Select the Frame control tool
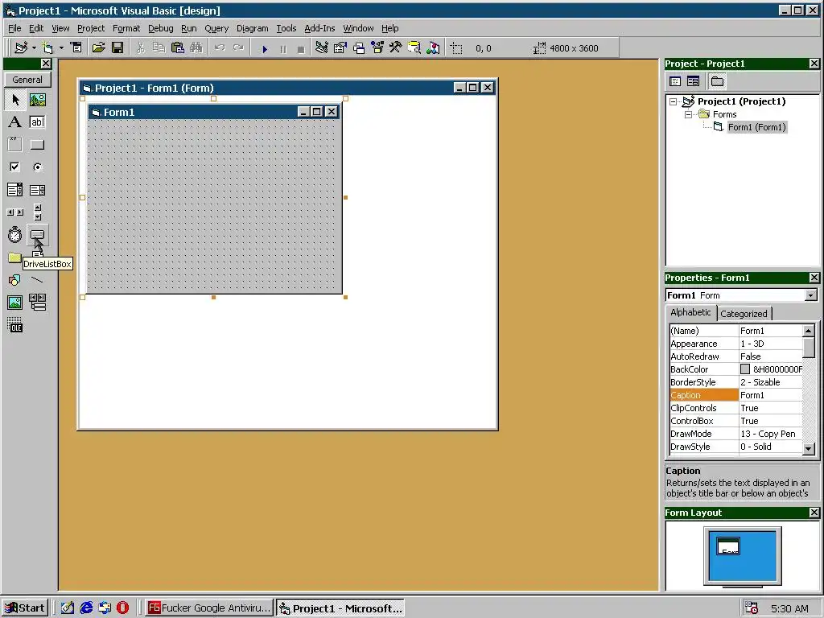 tap(15, 145)
